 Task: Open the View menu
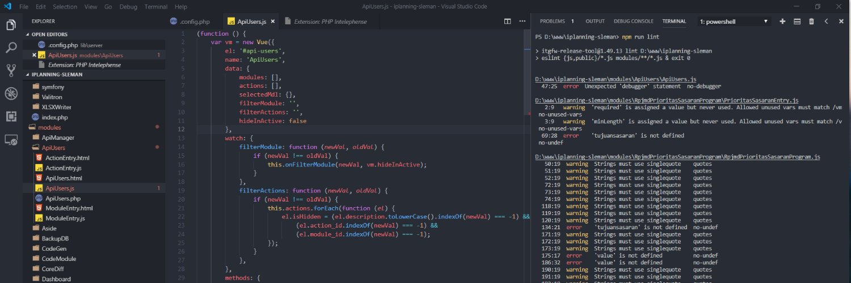pos(90,7)
